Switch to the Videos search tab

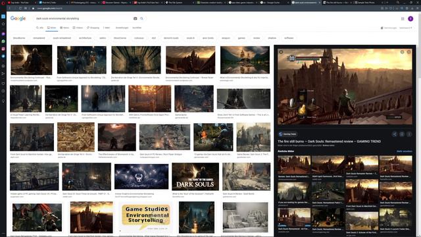point(78,28)
